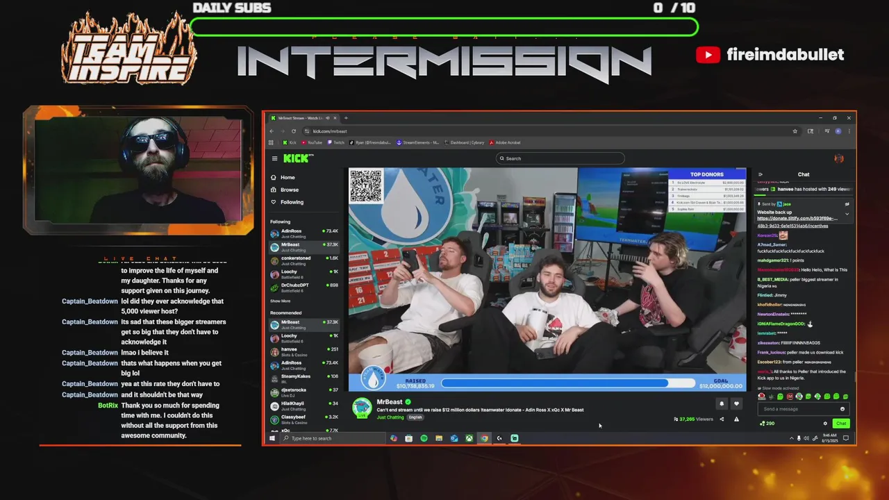
Task: Click the 290 channel points counter
Action: (767, 424)
